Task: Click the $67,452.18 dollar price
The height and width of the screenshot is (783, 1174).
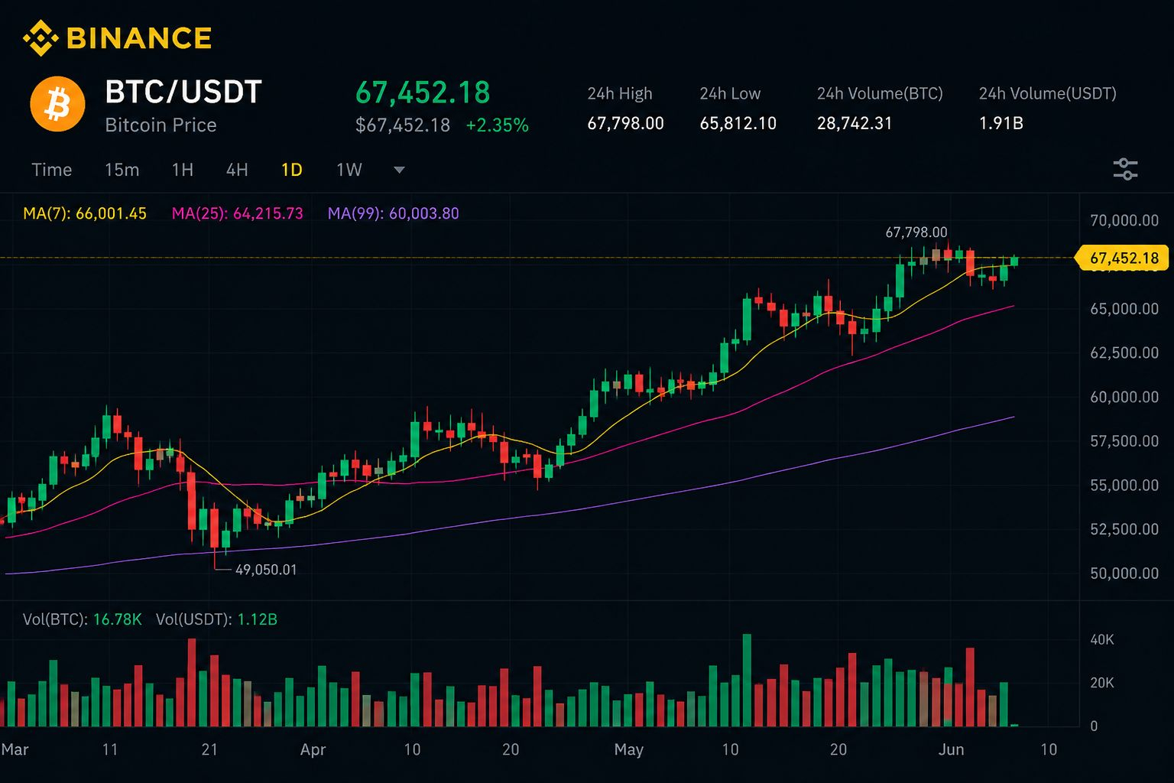Action: [x=403, y=125]
